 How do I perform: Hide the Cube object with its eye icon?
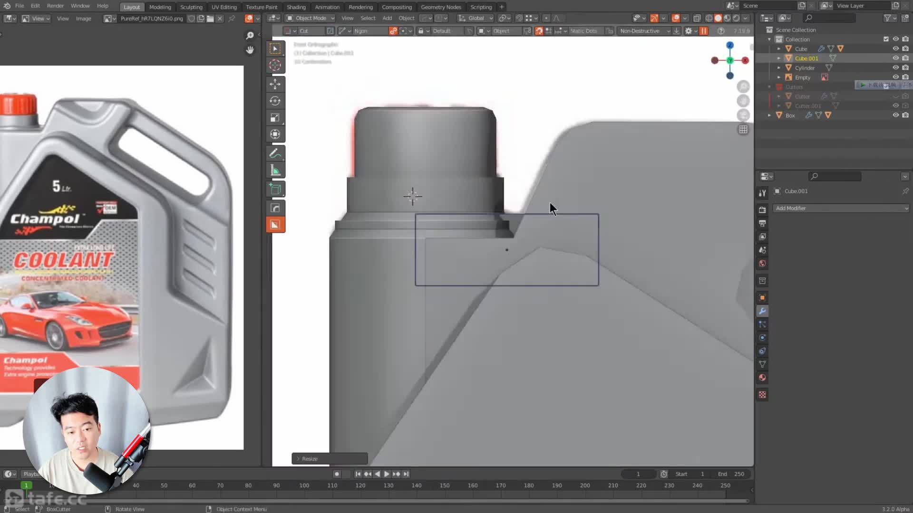[x=896, y=48]
